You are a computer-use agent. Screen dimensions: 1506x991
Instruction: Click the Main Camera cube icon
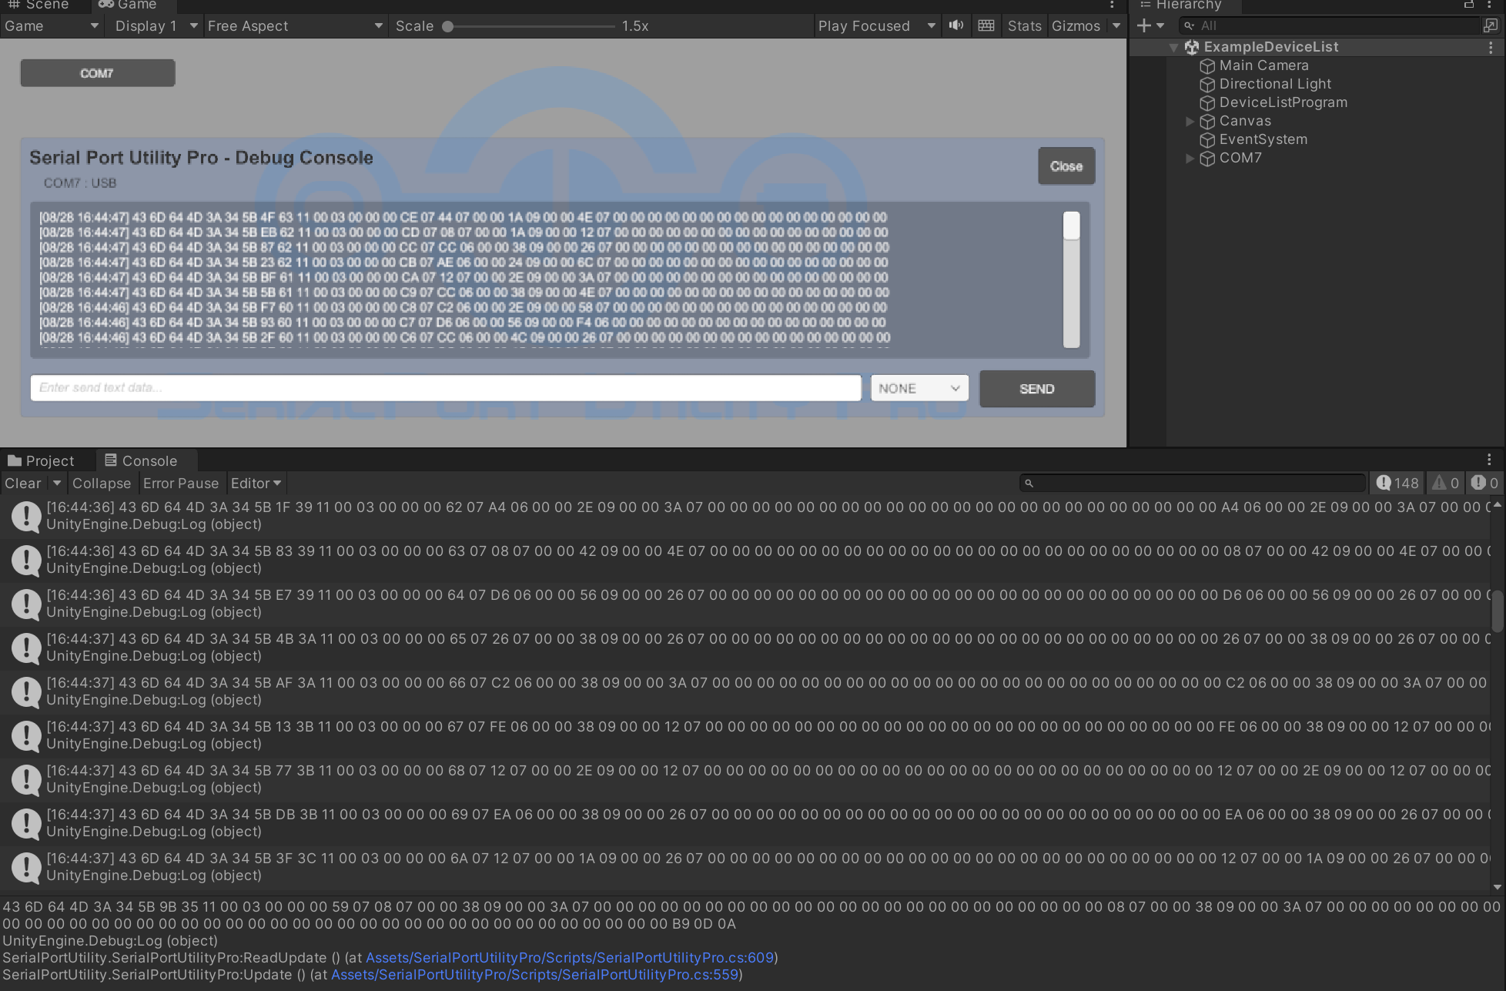[x=1207, y=66]
